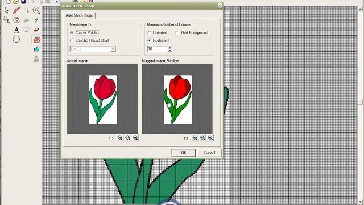
Task: Open the DMC thread chart dropdown
Action: click(x=113, y=49)
